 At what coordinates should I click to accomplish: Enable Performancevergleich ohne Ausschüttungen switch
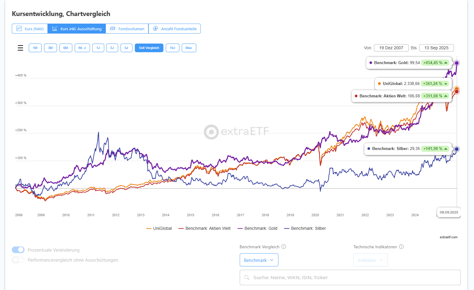[x=18, y=260]
